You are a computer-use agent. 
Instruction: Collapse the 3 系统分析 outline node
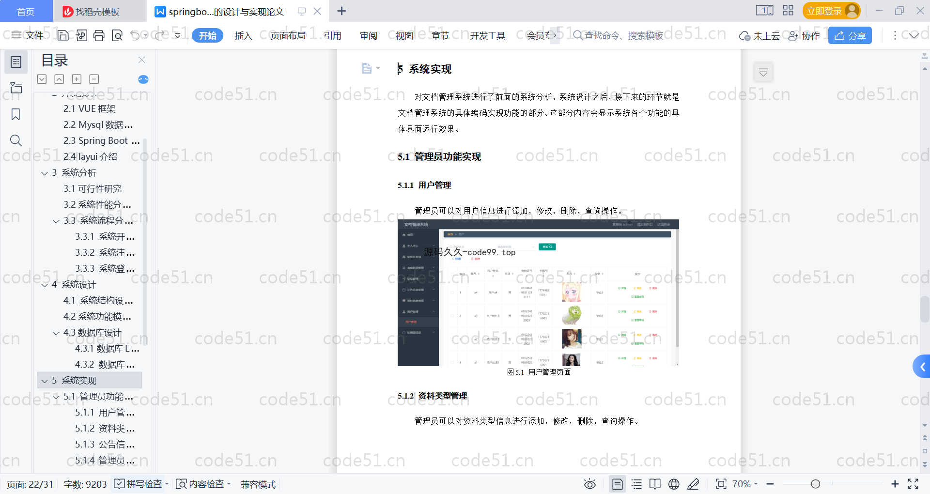pos(45,173)
